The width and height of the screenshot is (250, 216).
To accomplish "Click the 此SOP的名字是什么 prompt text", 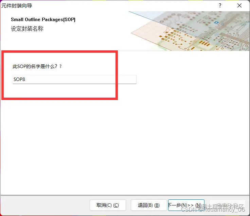I will pyautogui.click(x=37, y=66).
